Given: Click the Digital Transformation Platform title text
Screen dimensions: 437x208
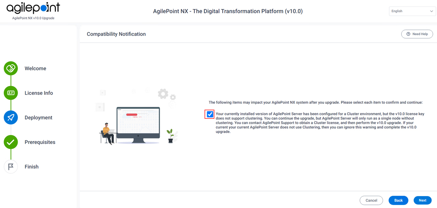Looking at the screenshot, I should pyautogui.click(x=228, y=11).
